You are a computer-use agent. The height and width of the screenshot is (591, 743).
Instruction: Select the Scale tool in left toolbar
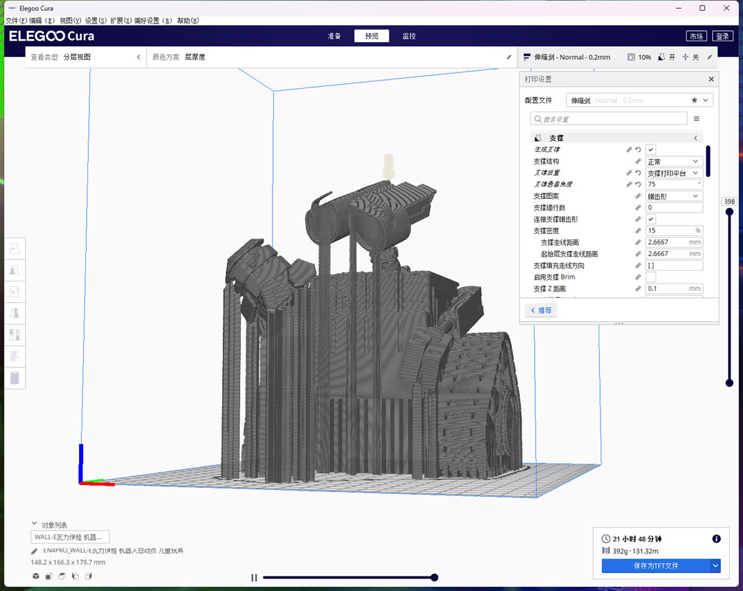[14, 270]
